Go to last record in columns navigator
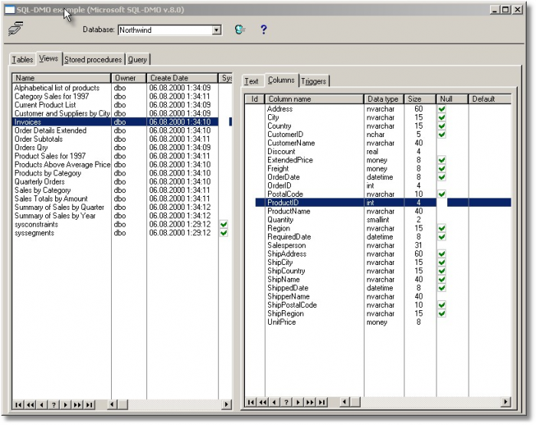 pos(322,402)
